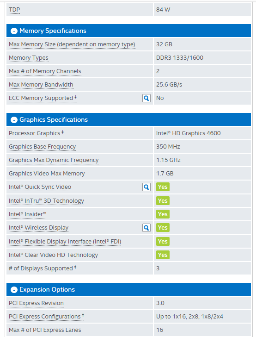Open the TDP term definition
The height and width of the screenshot is (337, 256).
click(x=14, y=10)
